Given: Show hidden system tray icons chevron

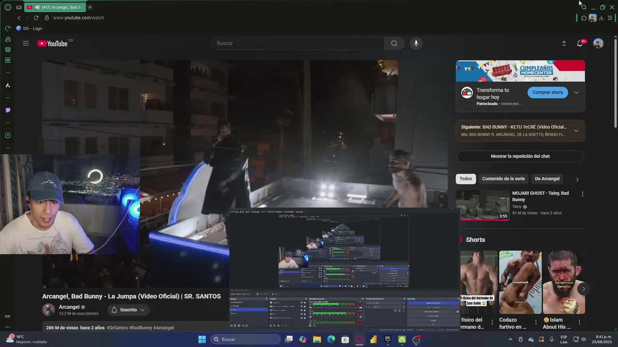Looking at the screenshot, I should click(510, 340).
